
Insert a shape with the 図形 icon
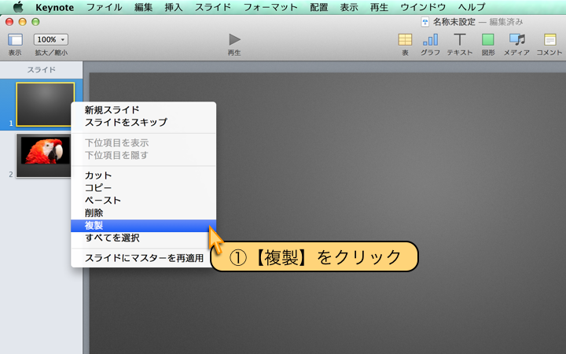pyautogui.click(x=488, y=39)
